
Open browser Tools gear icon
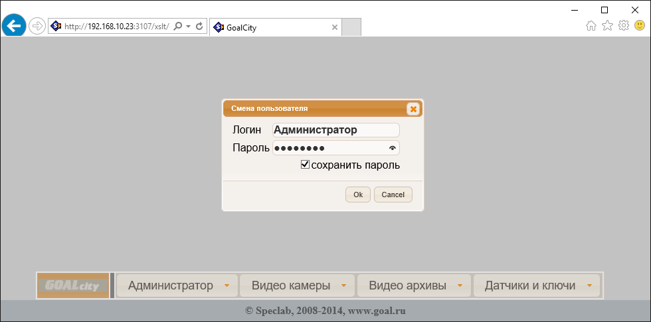point(624,26)
